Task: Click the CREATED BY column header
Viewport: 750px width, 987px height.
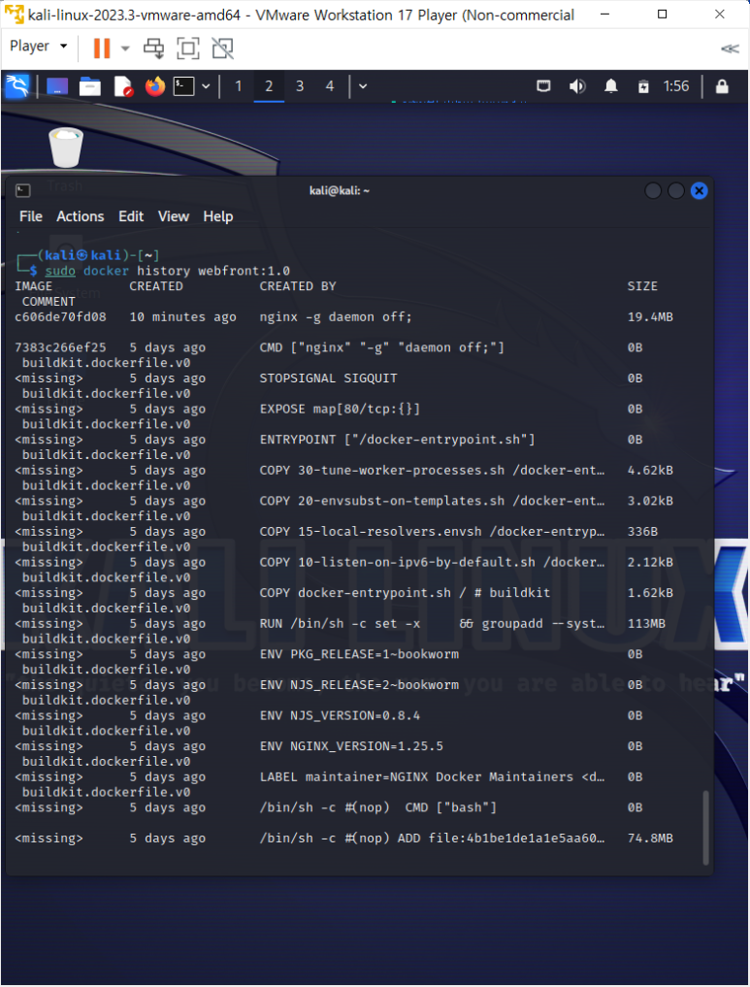Action: pyautogui.click(x=298, y=286)
